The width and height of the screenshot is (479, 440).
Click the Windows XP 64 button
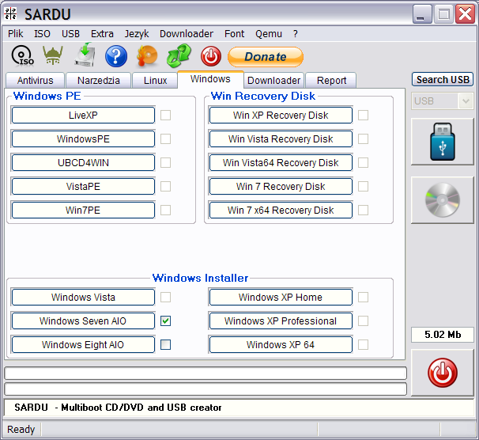tap(281, 344)
